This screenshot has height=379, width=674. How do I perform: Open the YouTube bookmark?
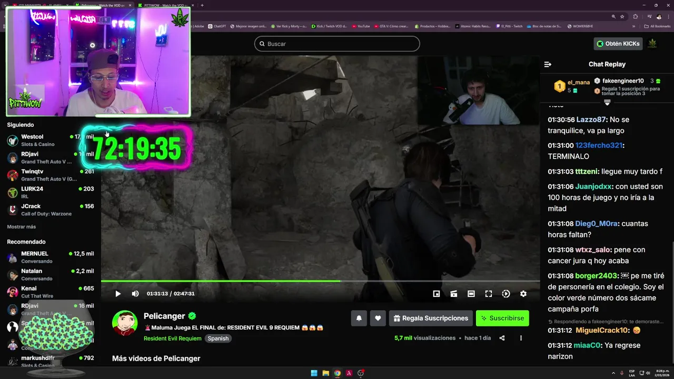[x=361, y=26]
